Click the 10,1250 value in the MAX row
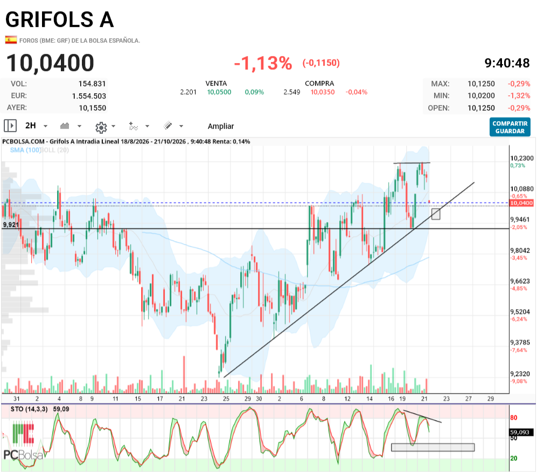Image resolution: width=537 pixels, height=472 pixels. 481,84
